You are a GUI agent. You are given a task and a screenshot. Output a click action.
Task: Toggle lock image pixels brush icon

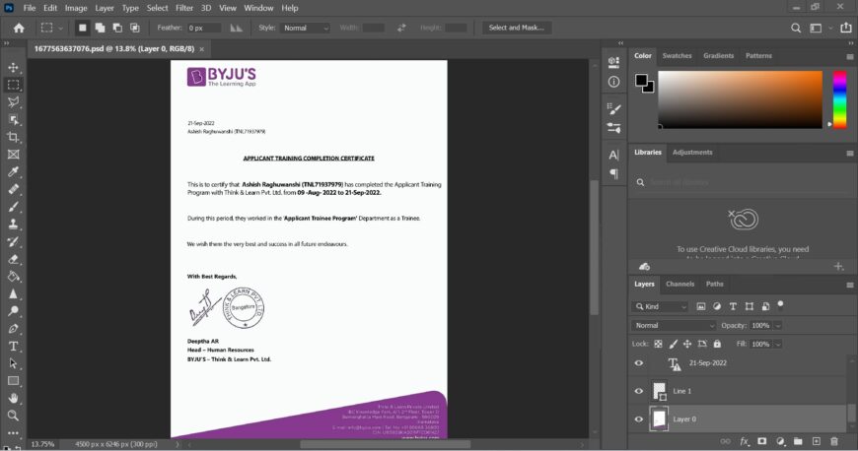pyautogui.click(x=673, y=344)
